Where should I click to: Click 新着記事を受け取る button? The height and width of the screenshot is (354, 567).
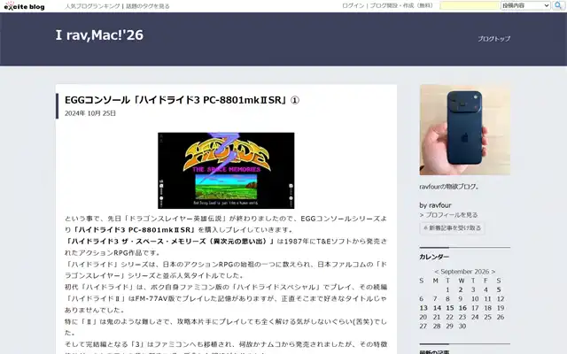coord(452,228)
